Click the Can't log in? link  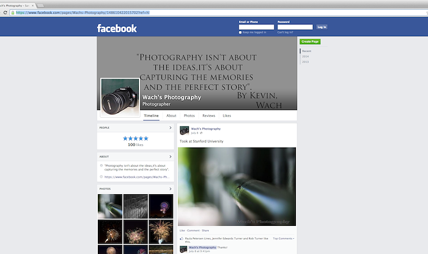point(286,32)
